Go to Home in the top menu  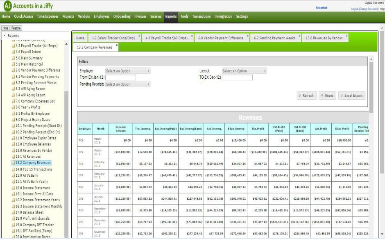[x=6, y=16]
